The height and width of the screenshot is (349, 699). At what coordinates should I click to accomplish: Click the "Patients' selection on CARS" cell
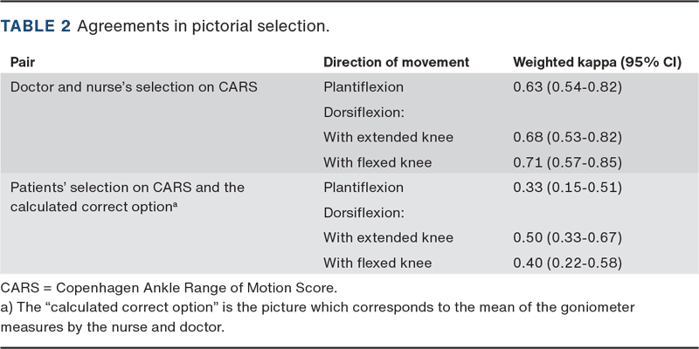click(x=128, y=188)
